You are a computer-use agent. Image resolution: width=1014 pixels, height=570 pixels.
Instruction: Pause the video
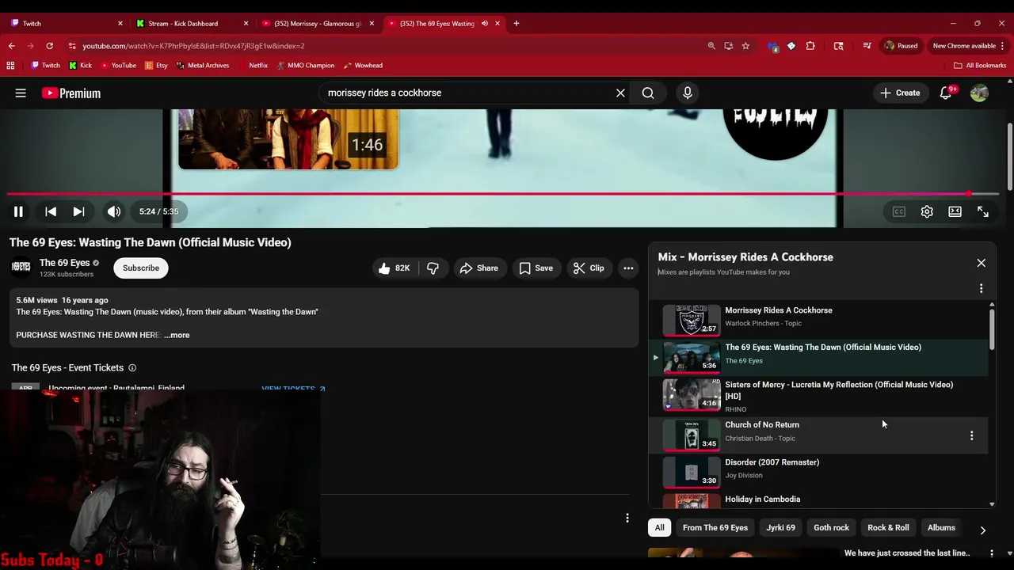click(x=18, y=211)
